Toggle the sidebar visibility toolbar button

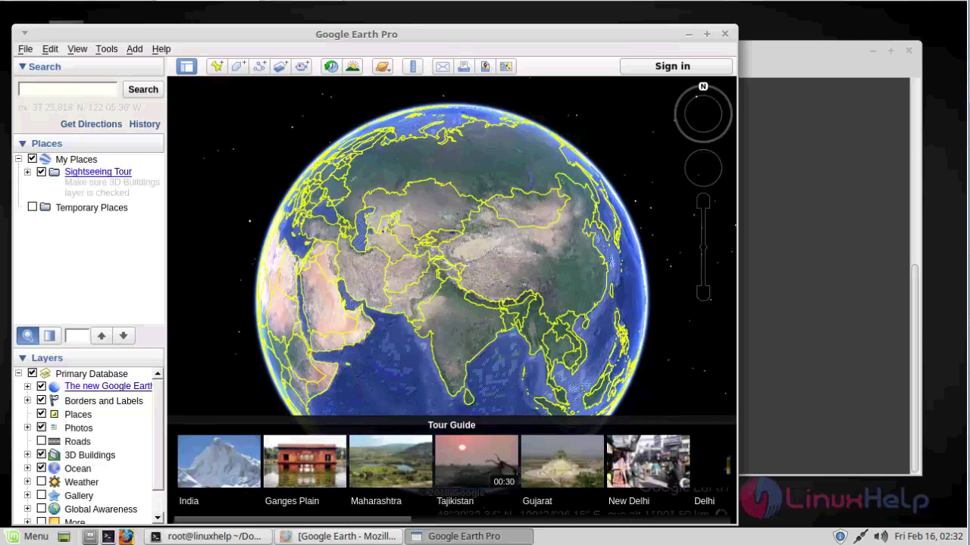(x=186, y=67)
